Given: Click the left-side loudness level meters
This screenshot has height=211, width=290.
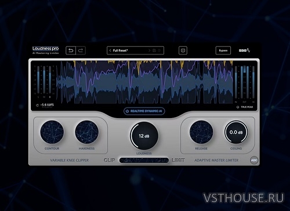Looking at the screenshot, I should 44,81.
